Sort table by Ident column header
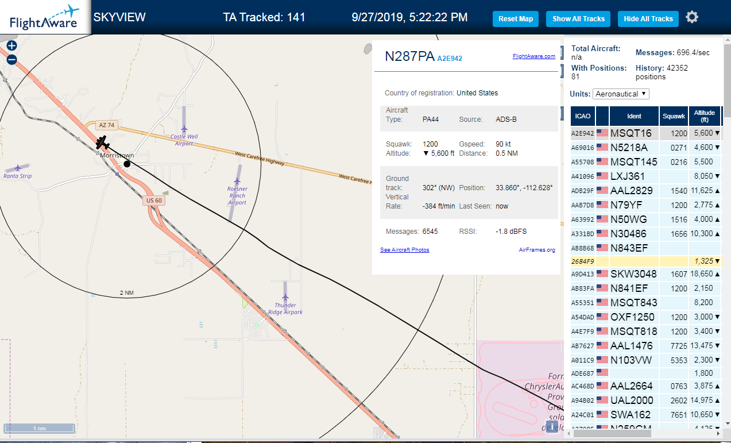 634,116
